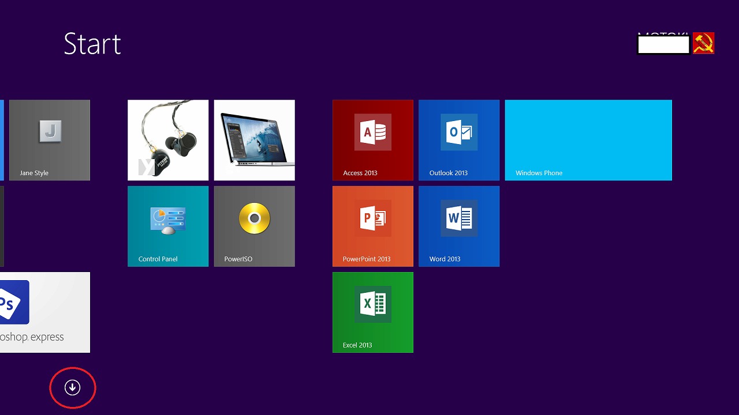Click the user account picture
This screenshot has height=415, width=739.
coord(703,43)
